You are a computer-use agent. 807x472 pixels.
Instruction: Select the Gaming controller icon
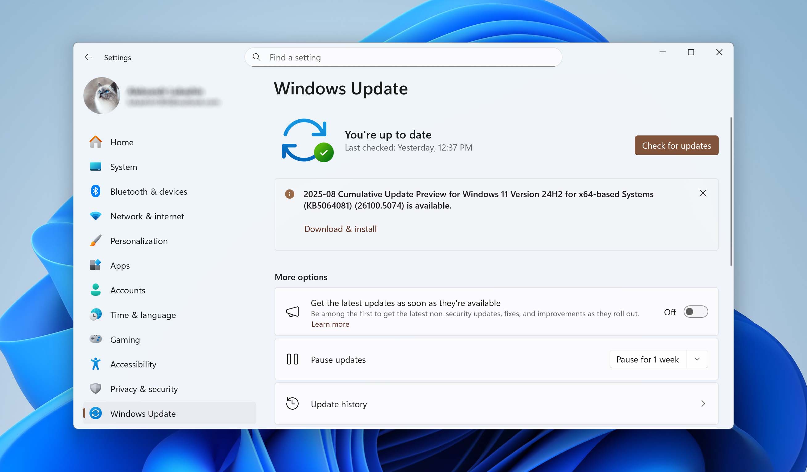click(95, 339)
